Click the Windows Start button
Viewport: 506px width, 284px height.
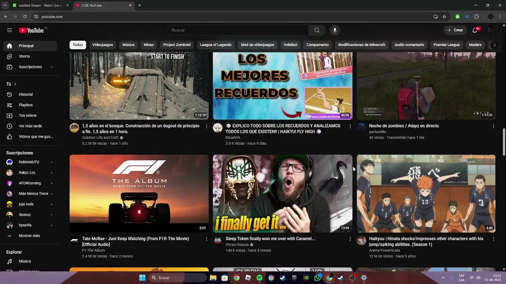click(x=142, y=278)
